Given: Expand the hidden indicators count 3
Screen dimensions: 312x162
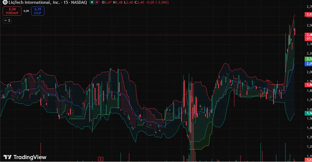Looking at the screenshot, I should [x=9, y=20].
